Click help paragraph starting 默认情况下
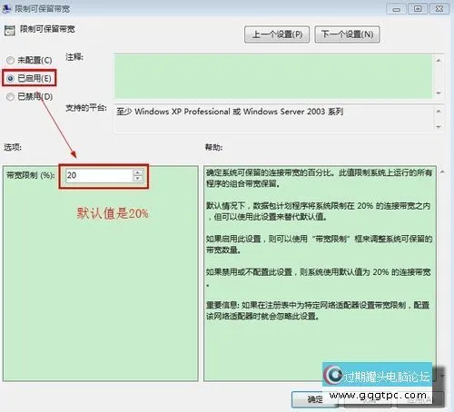 coord(318,211)
